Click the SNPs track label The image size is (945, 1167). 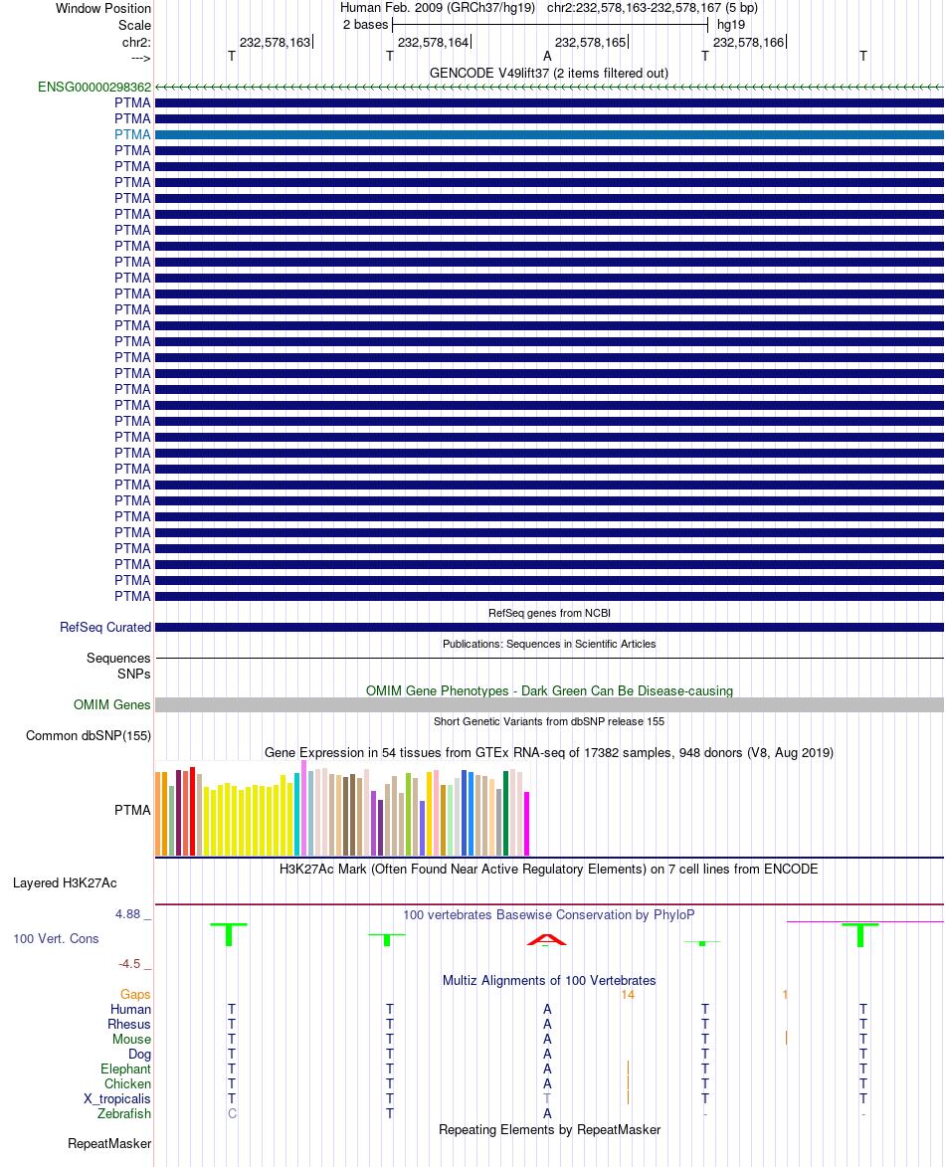point(134,674)
